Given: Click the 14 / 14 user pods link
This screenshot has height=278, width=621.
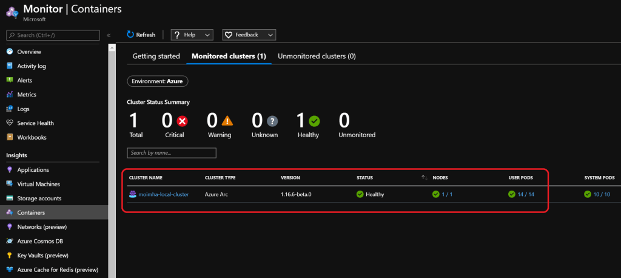Looking at the screenshot, I should (526, 195).
